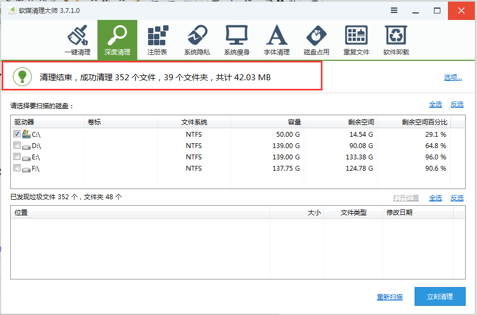Click 重新扫描 to rescan drives

[390, 297]
